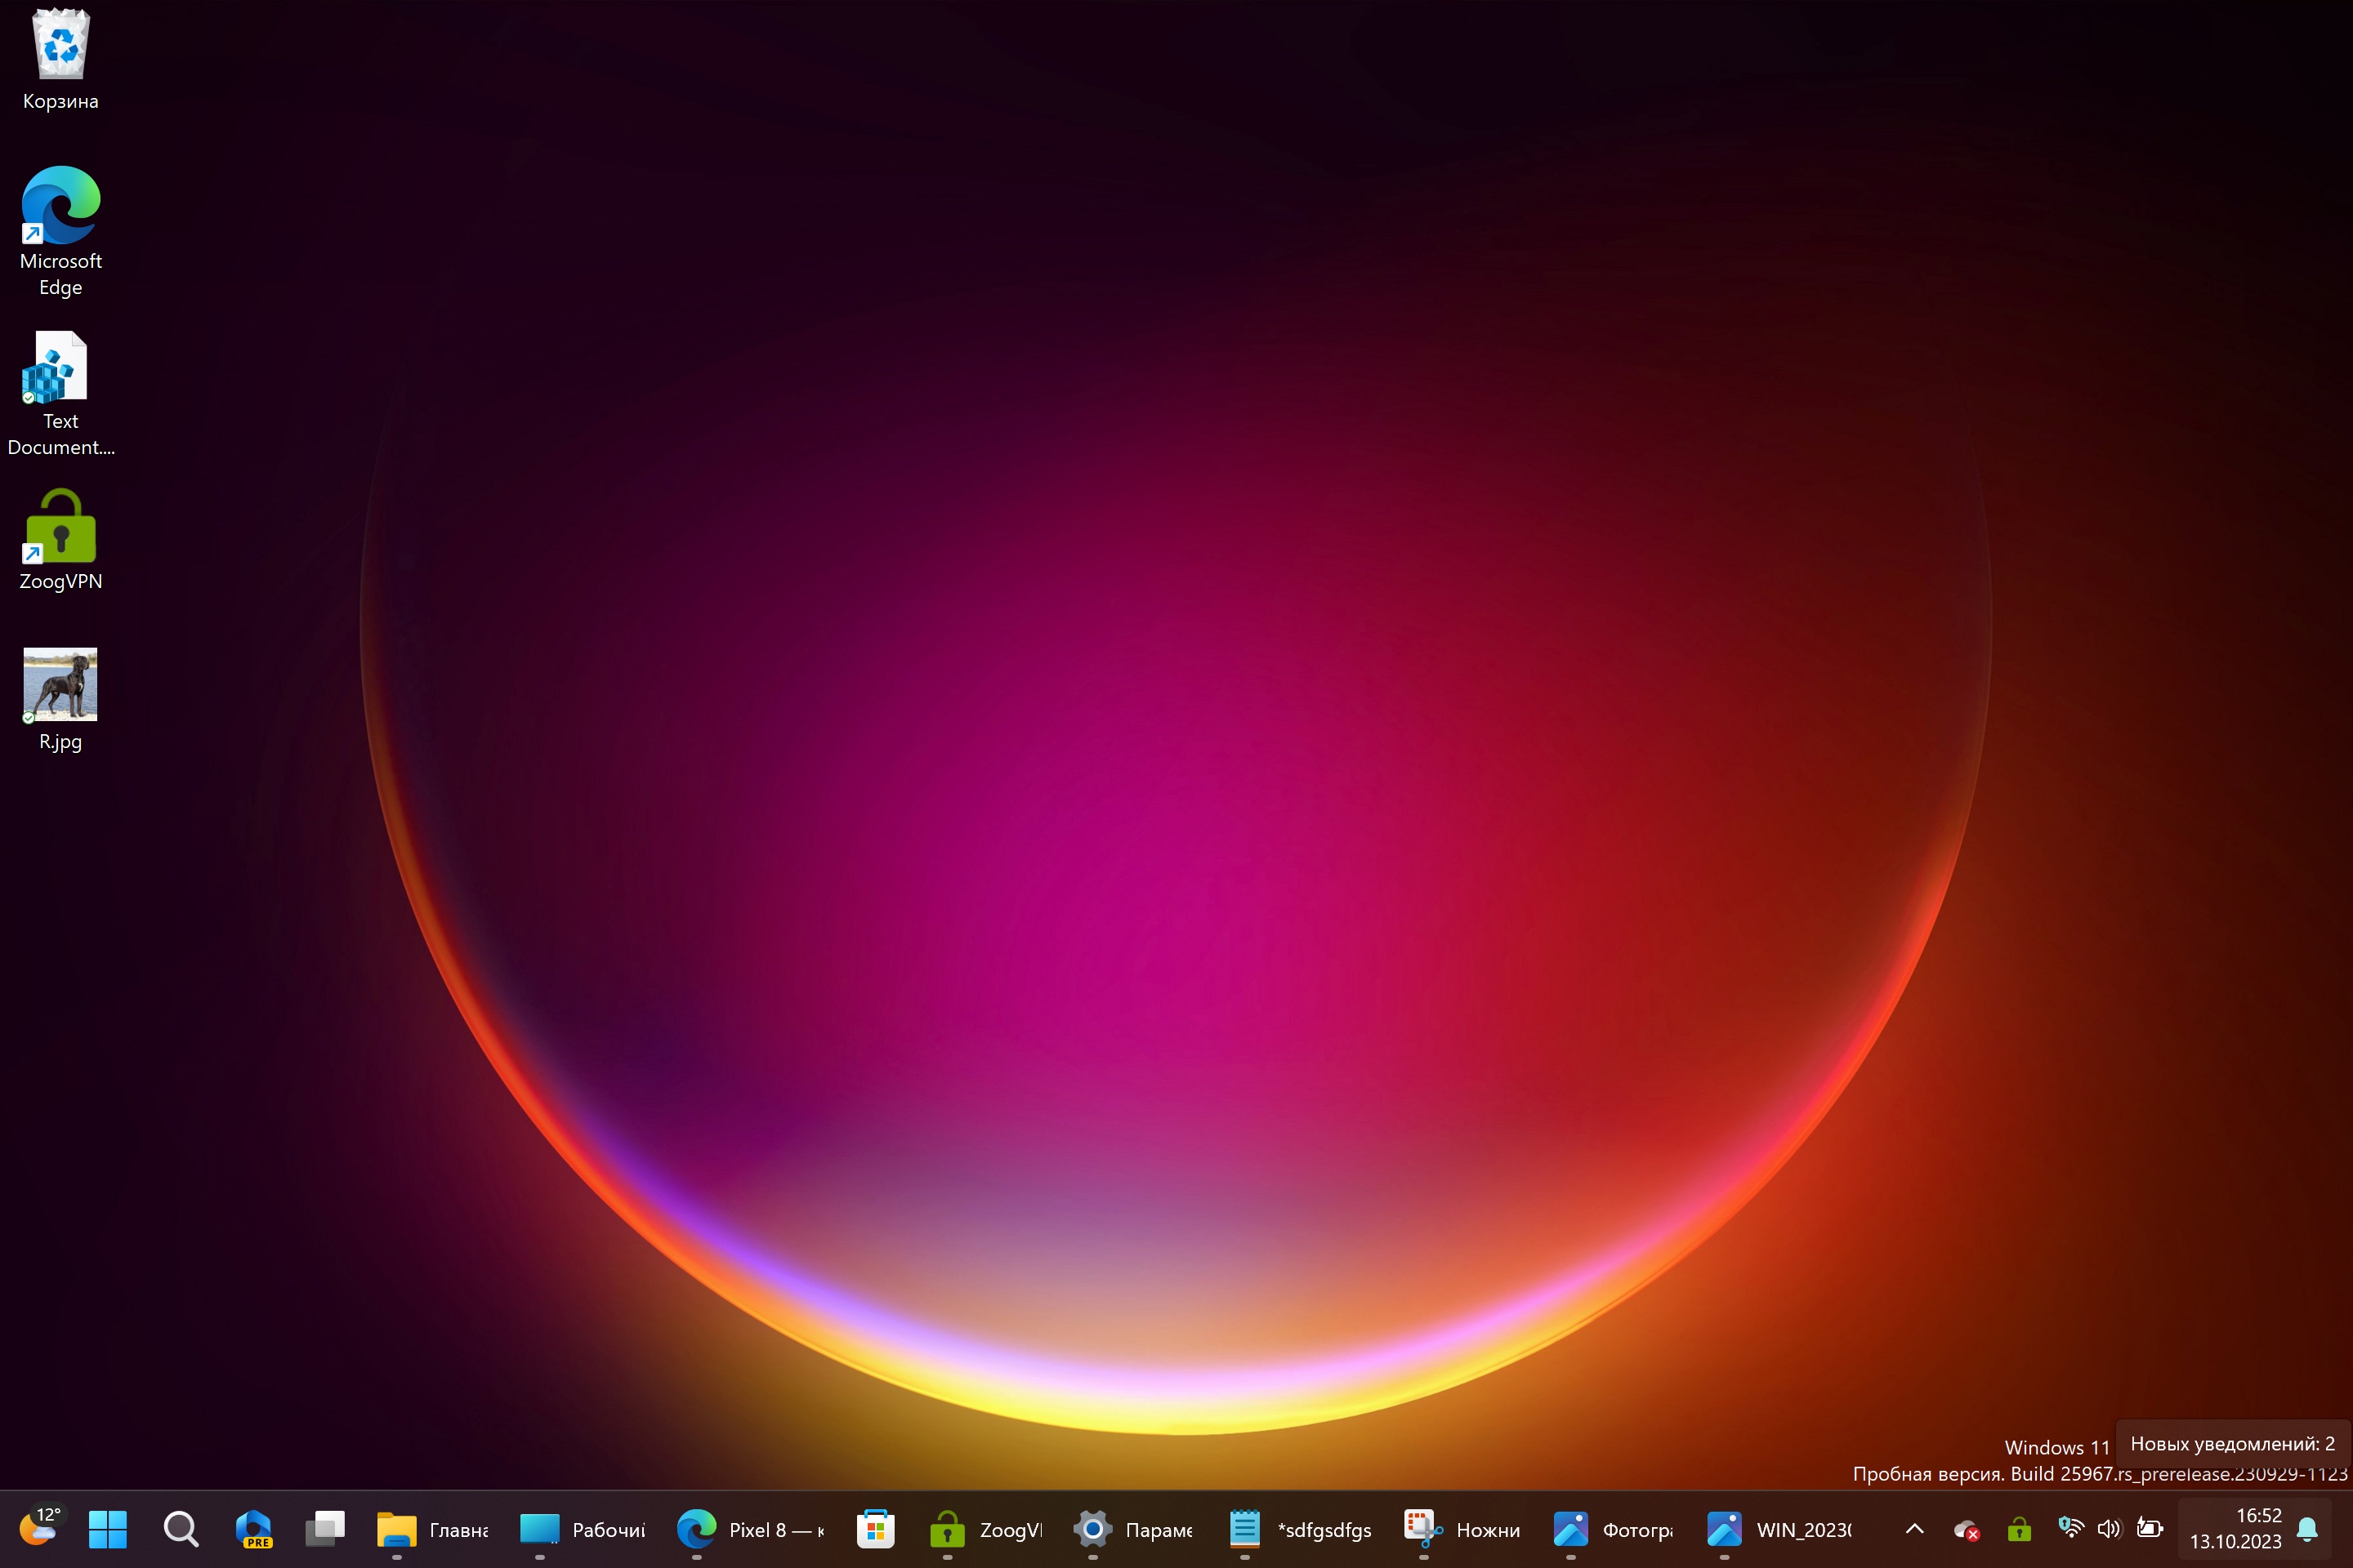Select the Text Document desktop file

[60, 394]
